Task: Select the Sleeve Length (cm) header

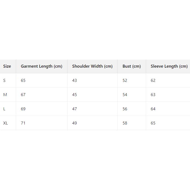Action: (x=169, y=66)
